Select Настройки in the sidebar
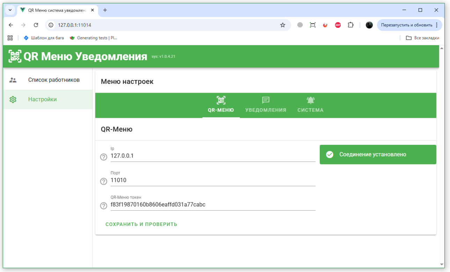 42,100
